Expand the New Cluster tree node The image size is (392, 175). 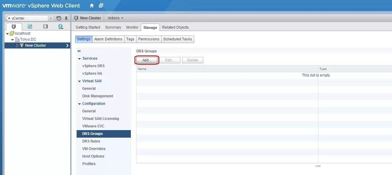click(x=17, y=45)
